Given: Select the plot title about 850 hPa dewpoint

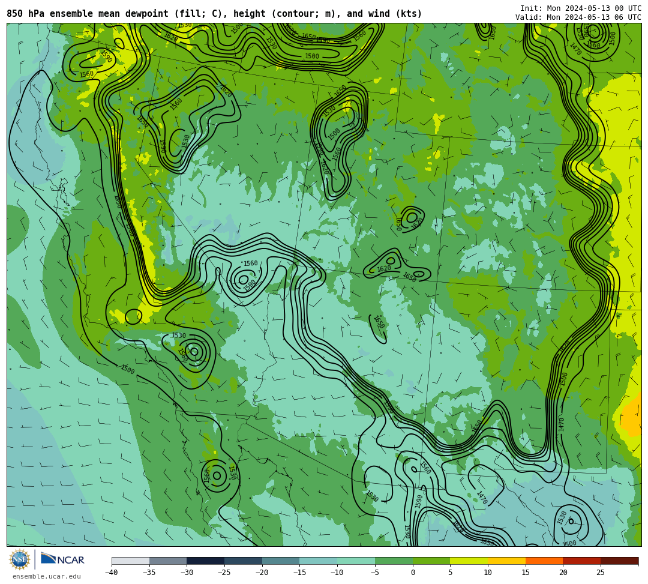Looking at the screenshot, I should point(214,14).
